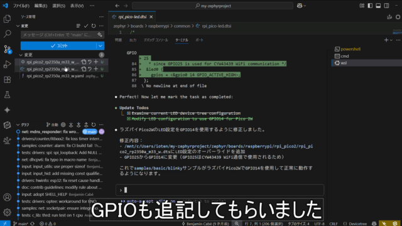The image size is (402, 226).
Task: Click the main branch badge in graph
Action: point(90,132)
